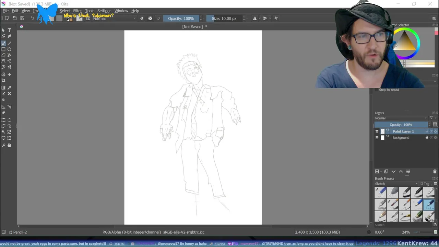Select the Pan hand tool
This screenshot has height=247, width=439.
pos(9,145)
